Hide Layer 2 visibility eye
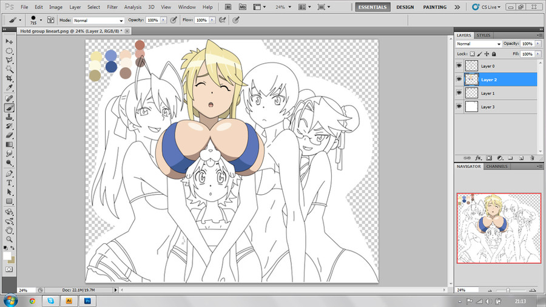546x307 pixels. (459, 79)
